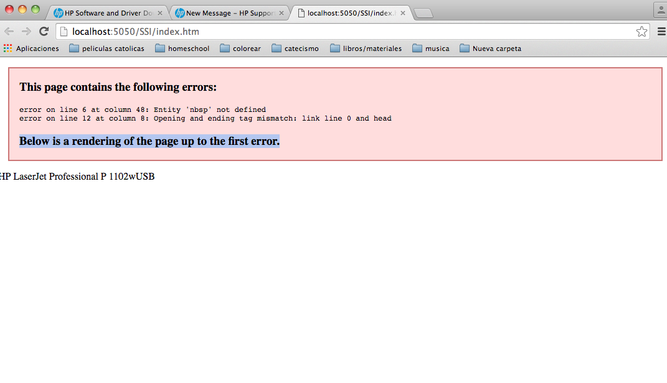667x383 pixels.
Task: Open the musica bookmark folder
Action: pyautogui.click(x=431, y=48)
